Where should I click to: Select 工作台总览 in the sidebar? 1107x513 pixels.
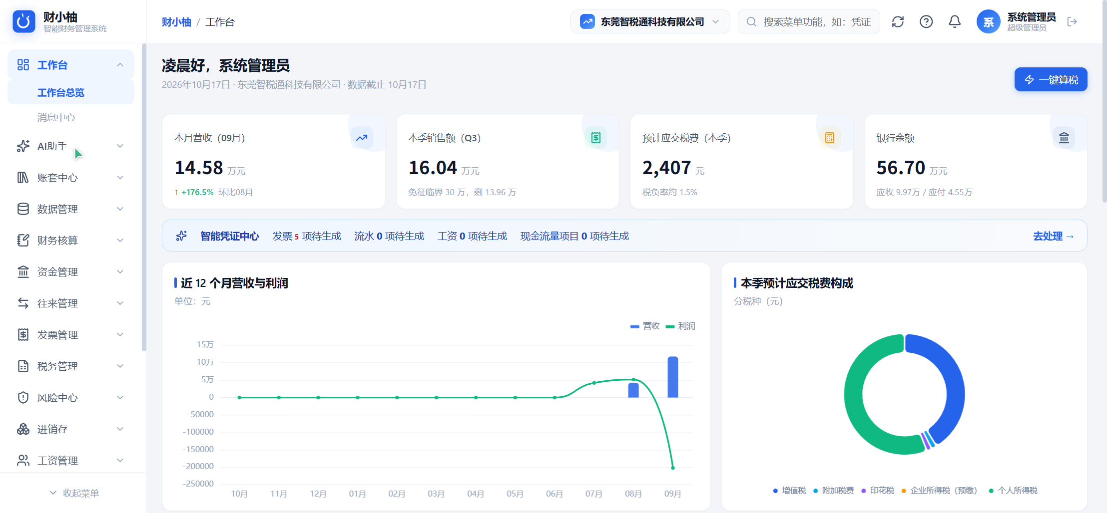[x=71, y=92]
